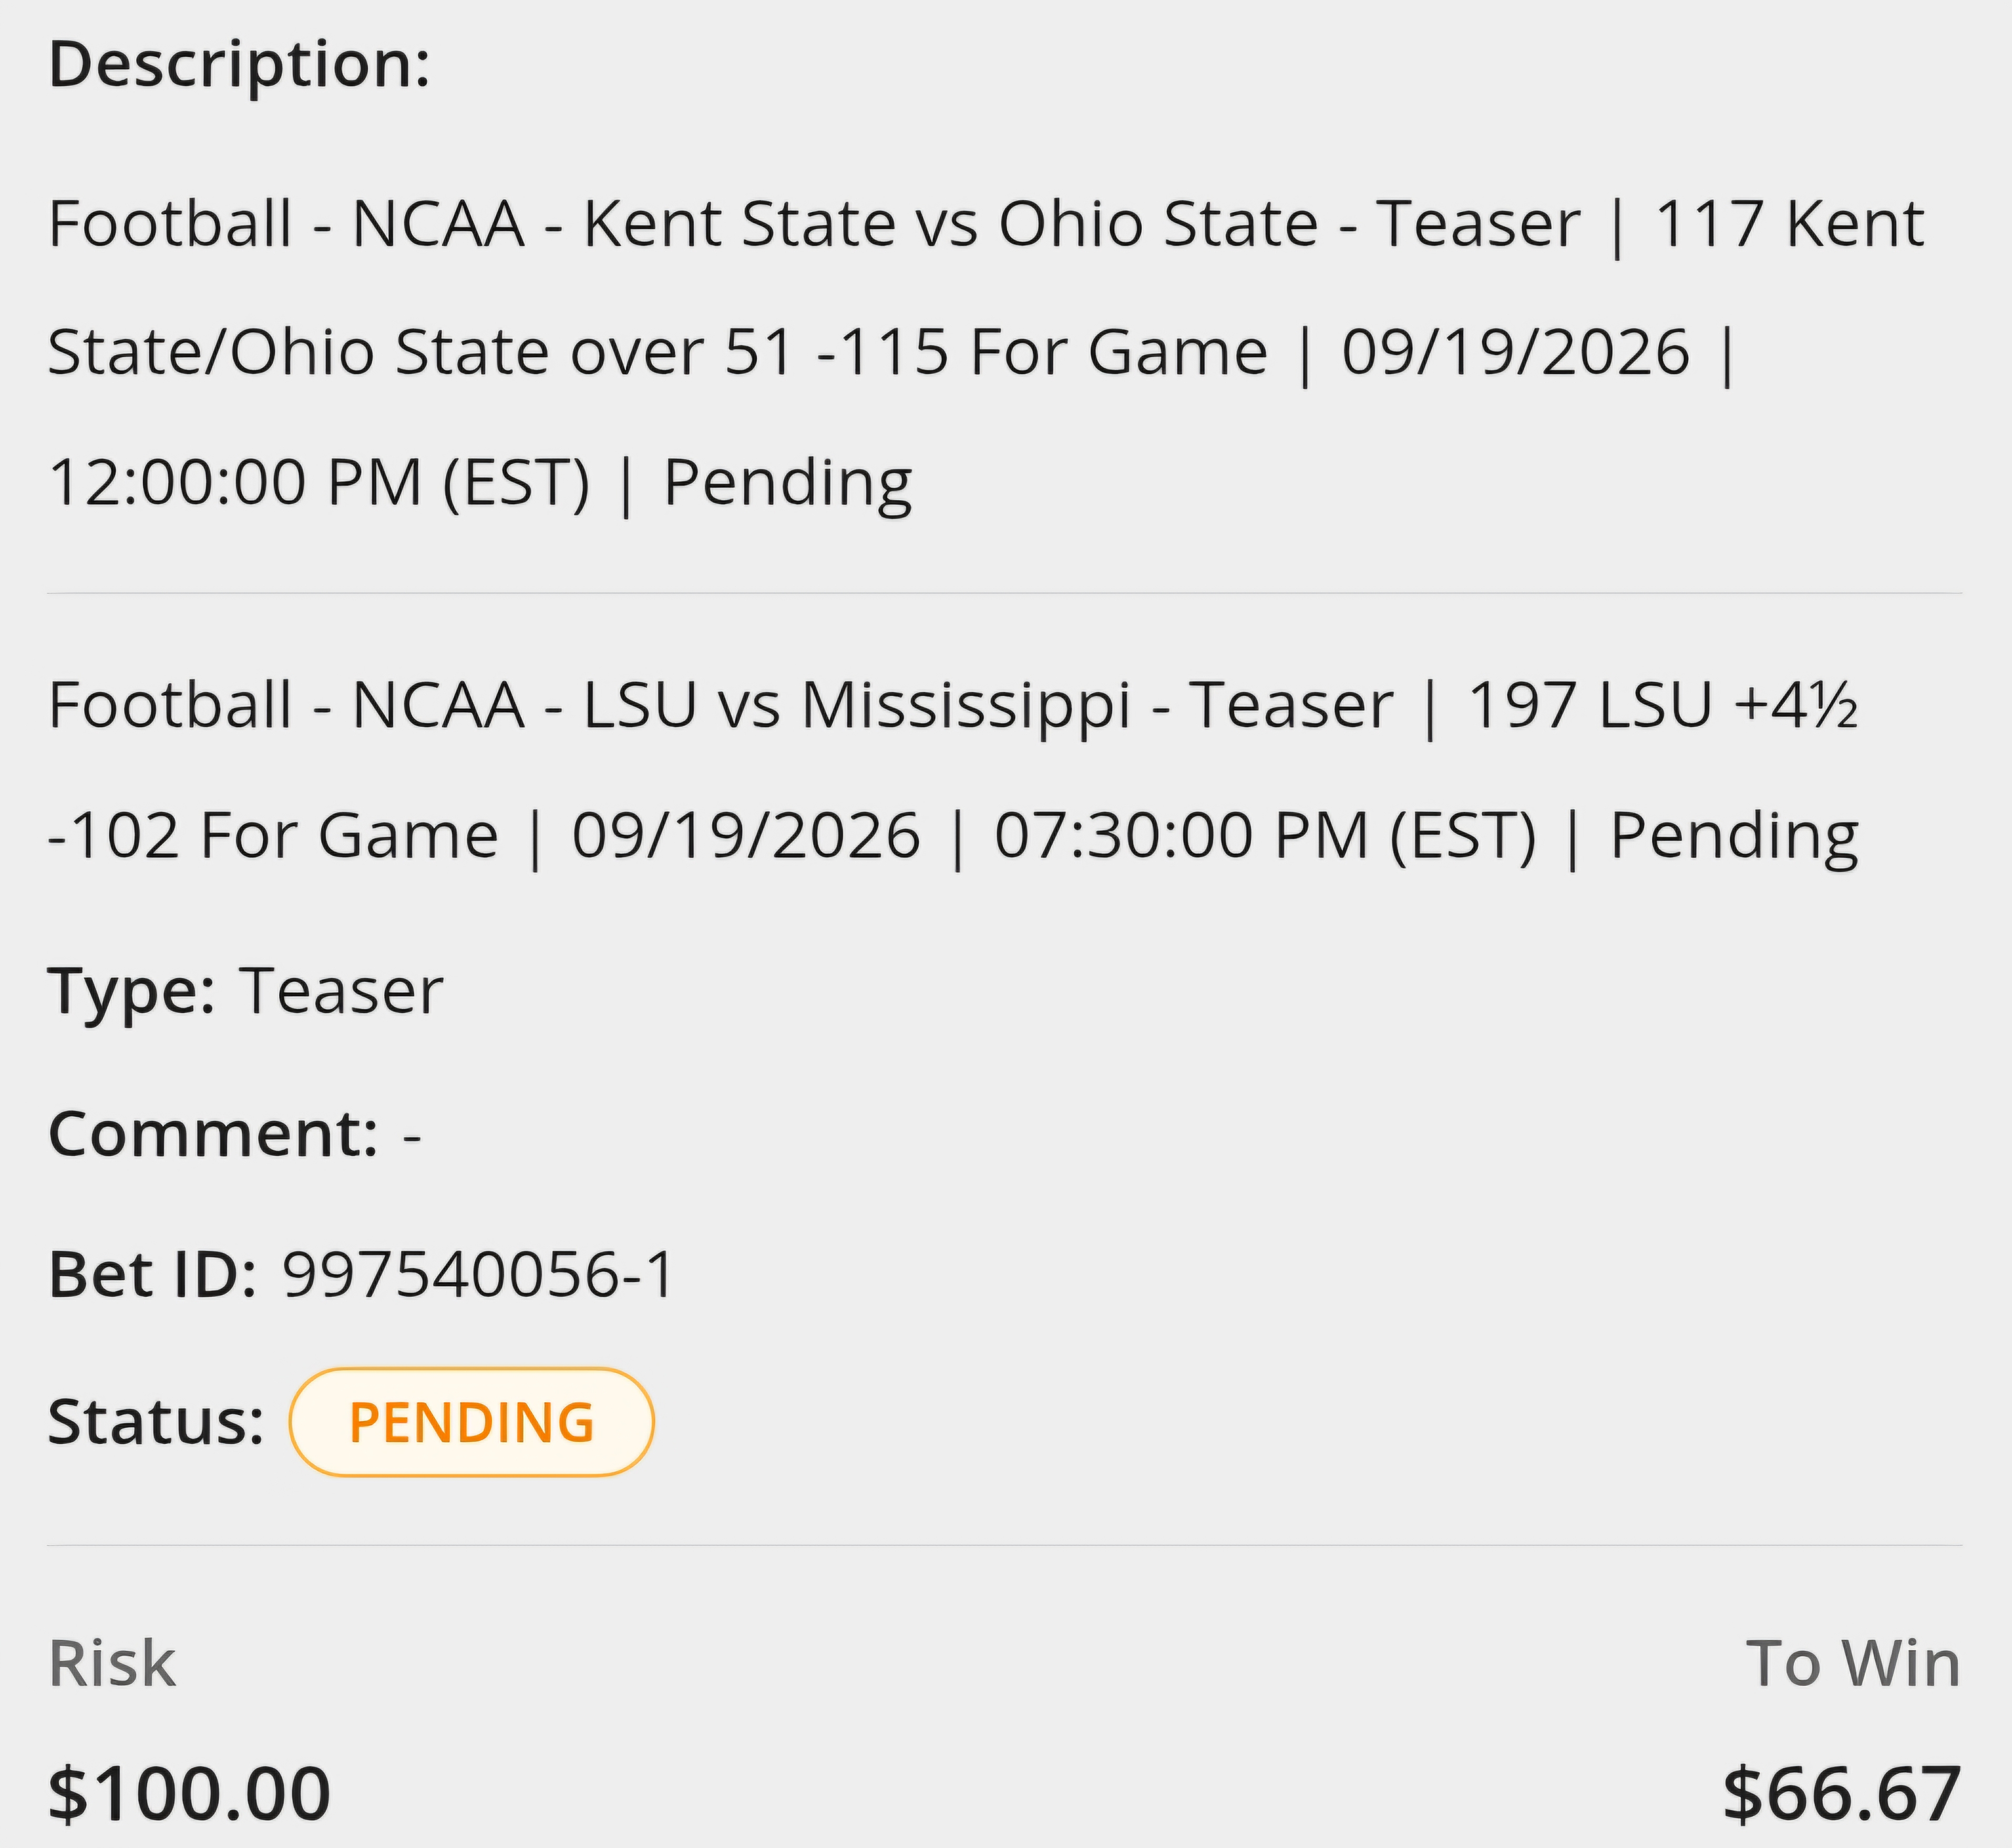Click Pending text after first leg time
The width and height of the screenshot is (2012, 1848).
point(788,483)
